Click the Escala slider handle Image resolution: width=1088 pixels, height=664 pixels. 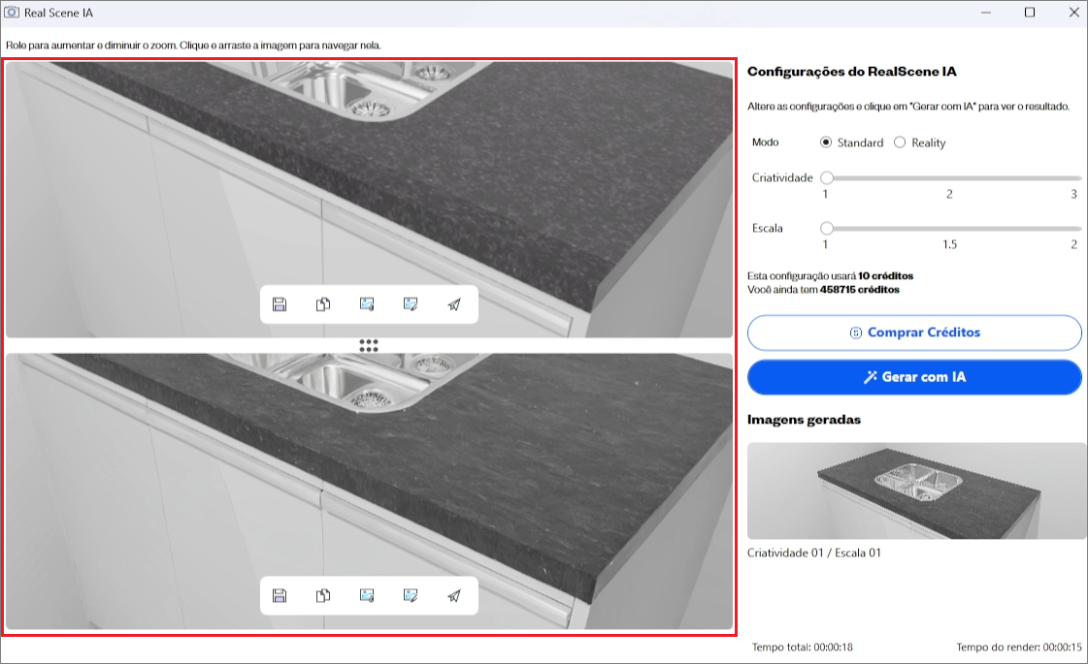[826, 228]
